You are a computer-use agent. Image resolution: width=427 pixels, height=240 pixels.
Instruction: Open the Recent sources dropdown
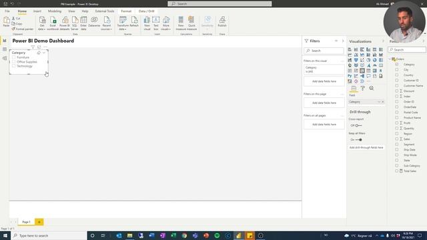click(107, 24)
